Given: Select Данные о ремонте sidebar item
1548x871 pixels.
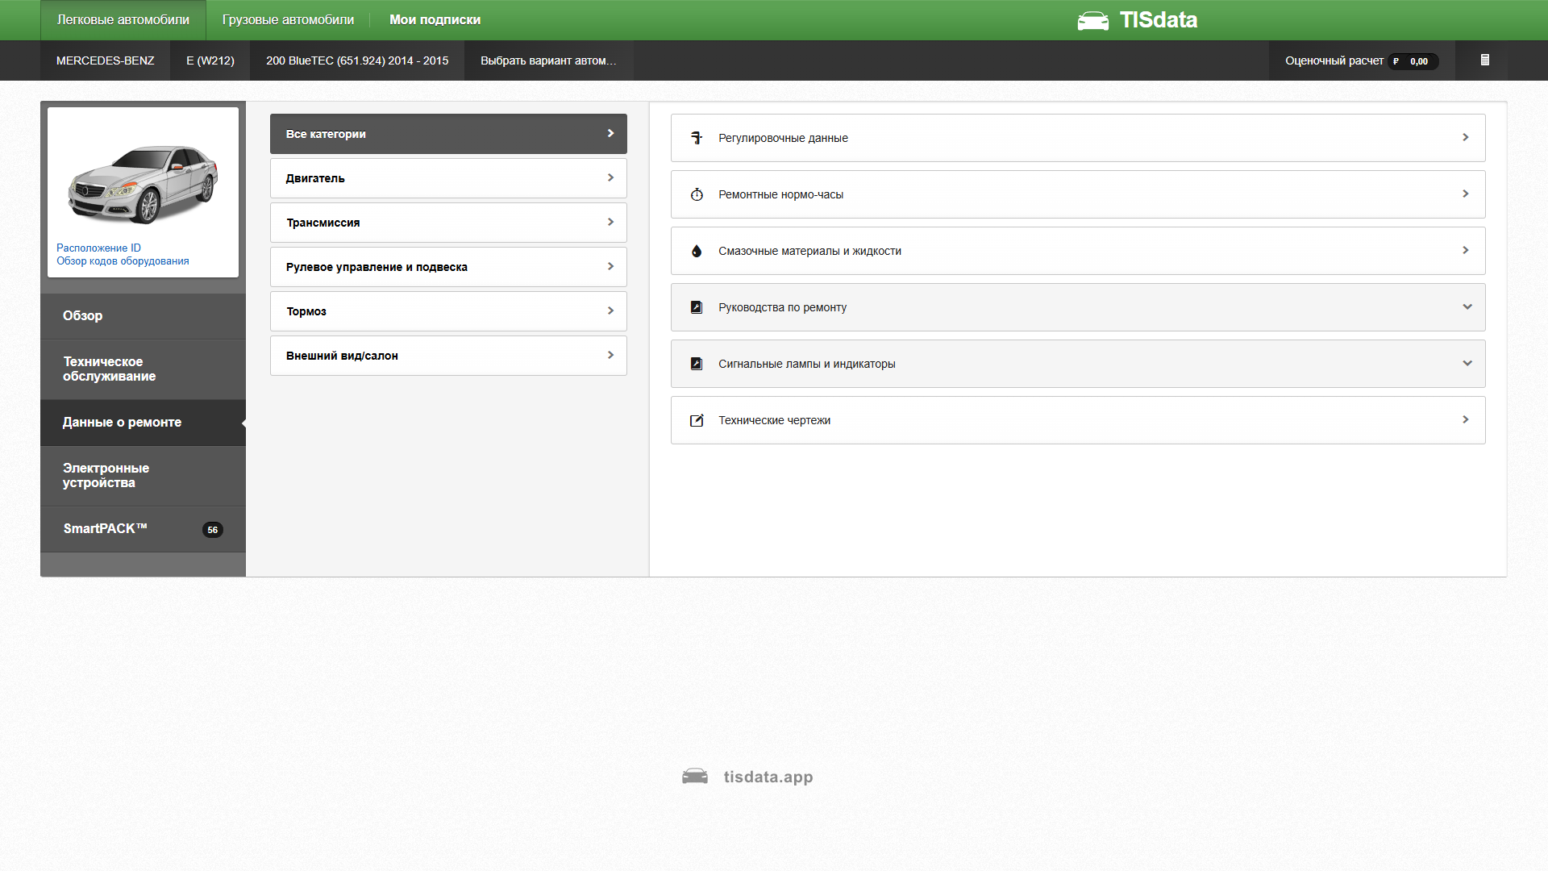Looking at the screenshot, I should click(143, 423).
